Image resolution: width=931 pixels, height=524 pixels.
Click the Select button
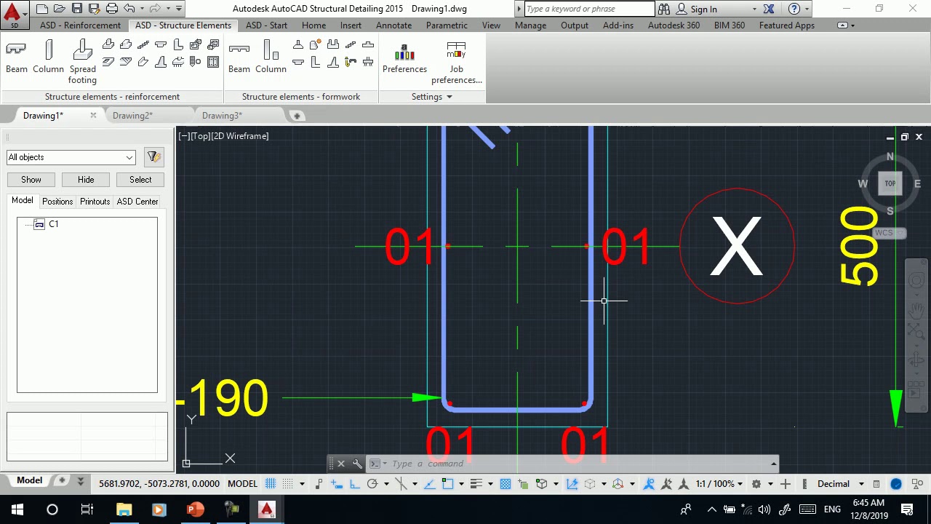[140, 180]
